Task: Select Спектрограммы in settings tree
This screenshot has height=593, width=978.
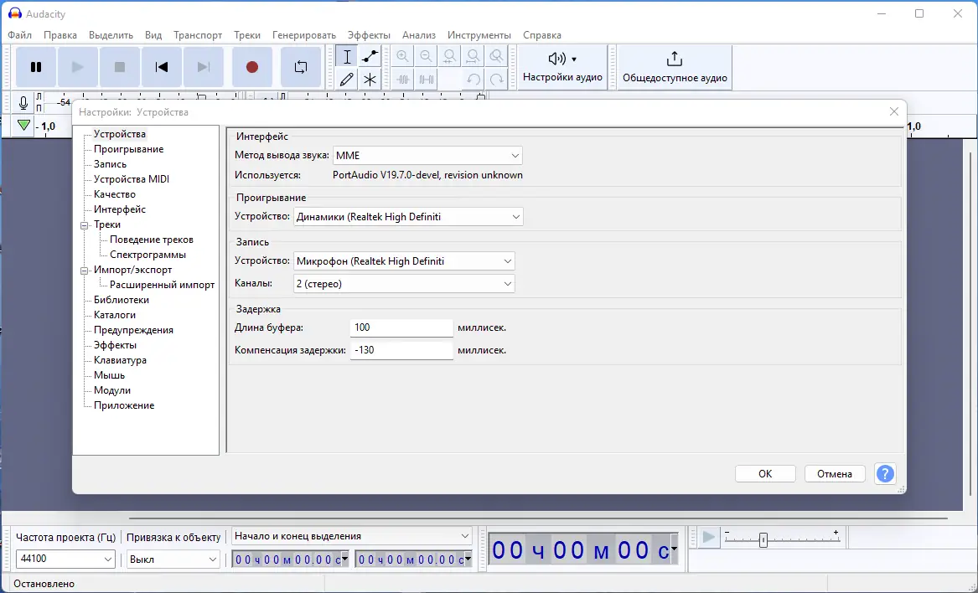Action: pyautogui.click(x=147, y=255)
